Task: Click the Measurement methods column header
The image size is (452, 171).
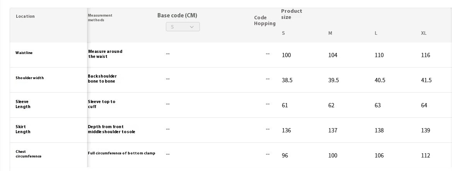Action: pyautogui.click(x=100, y=17)
